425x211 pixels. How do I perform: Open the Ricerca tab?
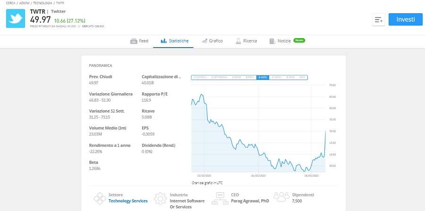[x=246, y=41]
